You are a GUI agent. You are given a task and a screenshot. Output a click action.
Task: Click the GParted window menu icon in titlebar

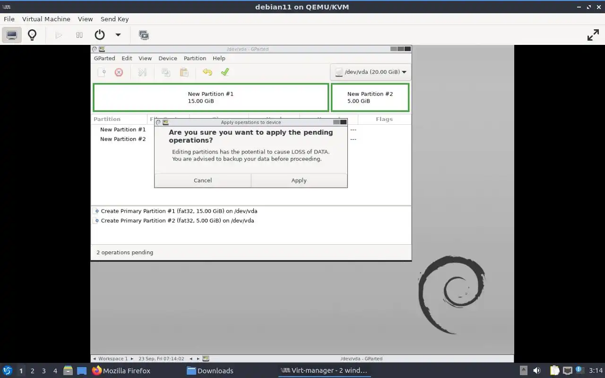(x=95, y=49)
